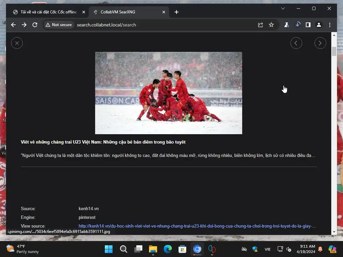Open a new browser tab
This screenshot has width=343, height=257.
click(177, 12)
